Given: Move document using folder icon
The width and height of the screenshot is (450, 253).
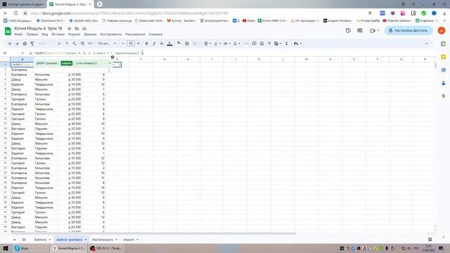Looking at the screenshot, I should [x=77, y=28].
